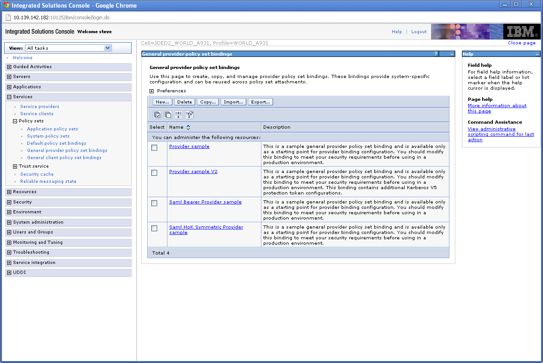The height and width of the screenshot is (363, 543).
Task: Collapse the Services tree section
Action: [x=9, y=97]
